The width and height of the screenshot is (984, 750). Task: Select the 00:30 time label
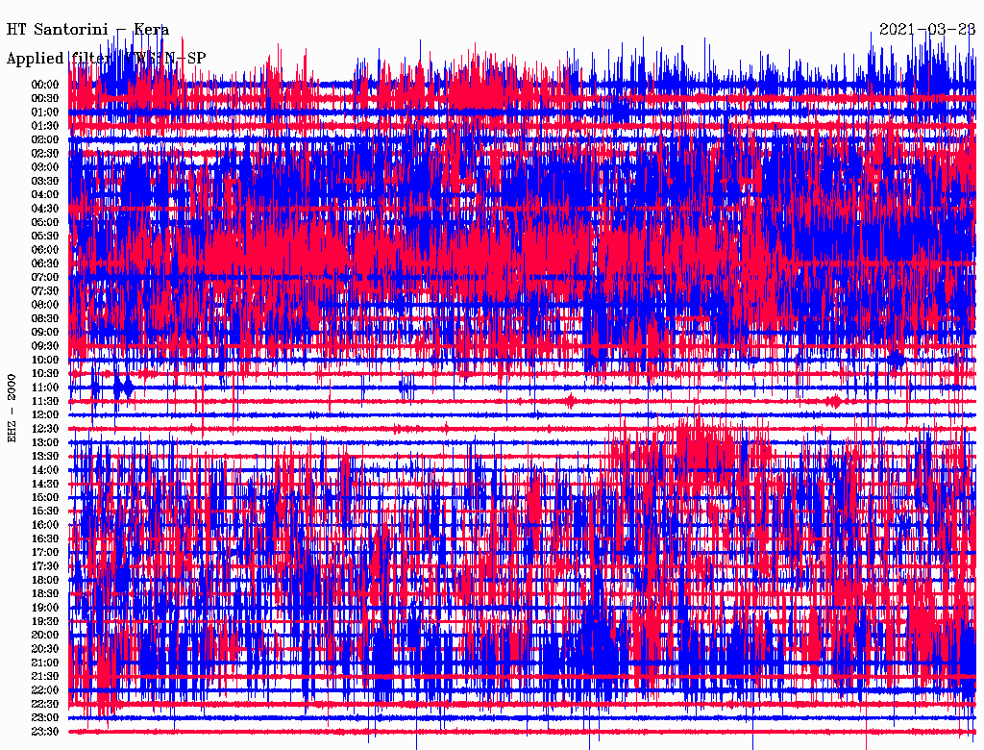tap(45, 99)
